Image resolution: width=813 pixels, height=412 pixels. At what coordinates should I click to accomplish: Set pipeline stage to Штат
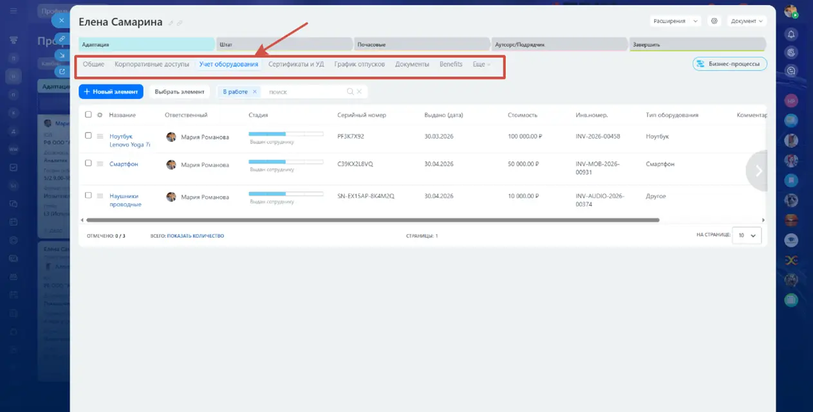[x=285, y=44]
